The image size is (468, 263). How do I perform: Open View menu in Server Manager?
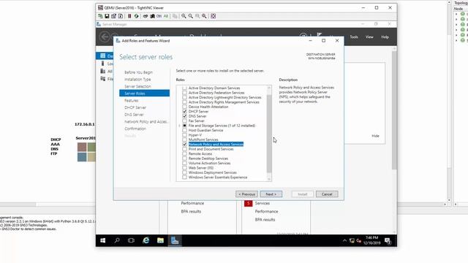369,37
